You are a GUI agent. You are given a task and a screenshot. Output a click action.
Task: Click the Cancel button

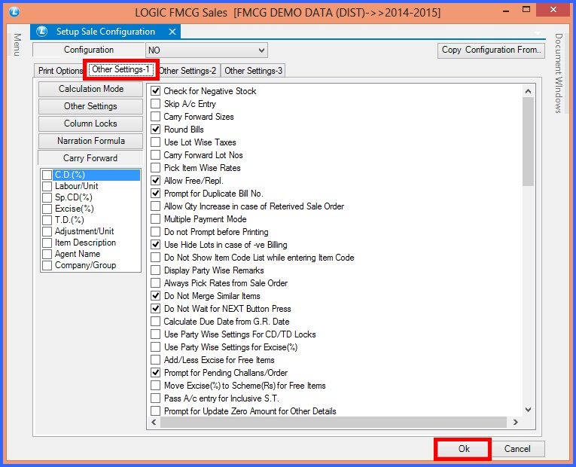(517, 449)
